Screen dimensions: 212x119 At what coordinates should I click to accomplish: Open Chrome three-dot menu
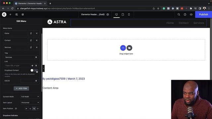[209, 9]
